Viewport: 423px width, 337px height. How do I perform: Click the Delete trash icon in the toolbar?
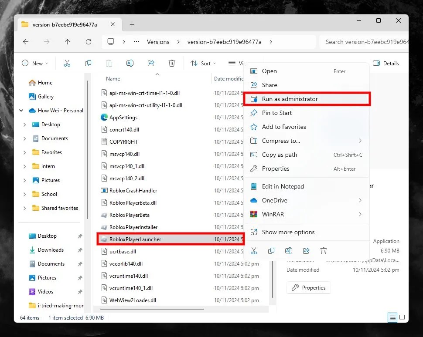(171, 63)
